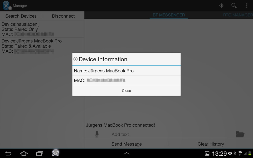Click Clear History button
The height and width of the screenshot is (158, 253).
[211, 144]
